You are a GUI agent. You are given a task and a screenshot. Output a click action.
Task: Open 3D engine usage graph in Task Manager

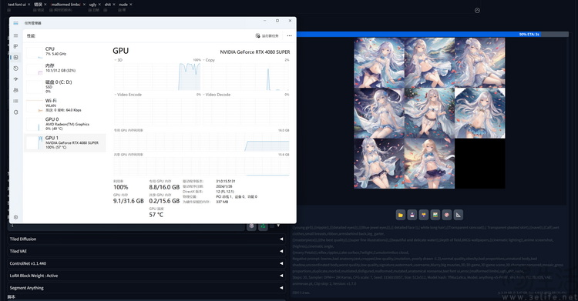(x=157, y=77)
